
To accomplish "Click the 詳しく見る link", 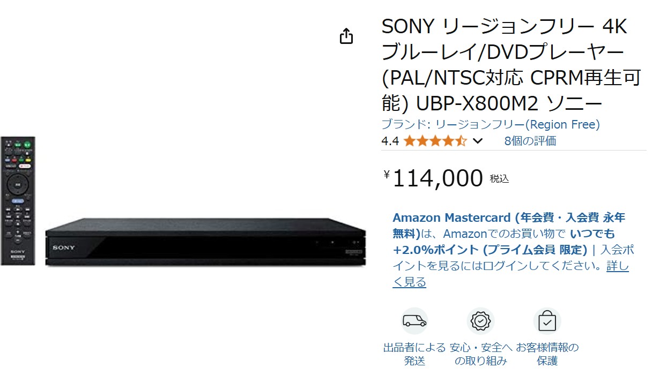I will click(x=511, y=274).
